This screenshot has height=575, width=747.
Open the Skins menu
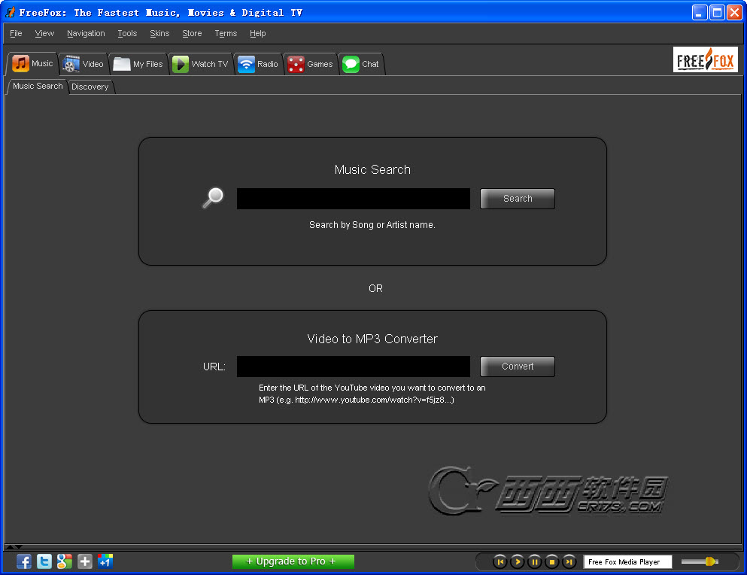coord(159,33)
